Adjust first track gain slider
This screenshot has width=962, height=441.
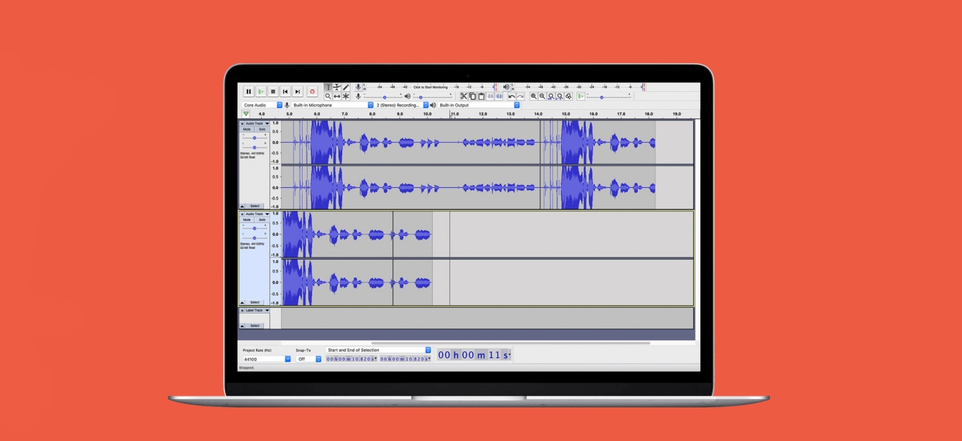(254, 137)
